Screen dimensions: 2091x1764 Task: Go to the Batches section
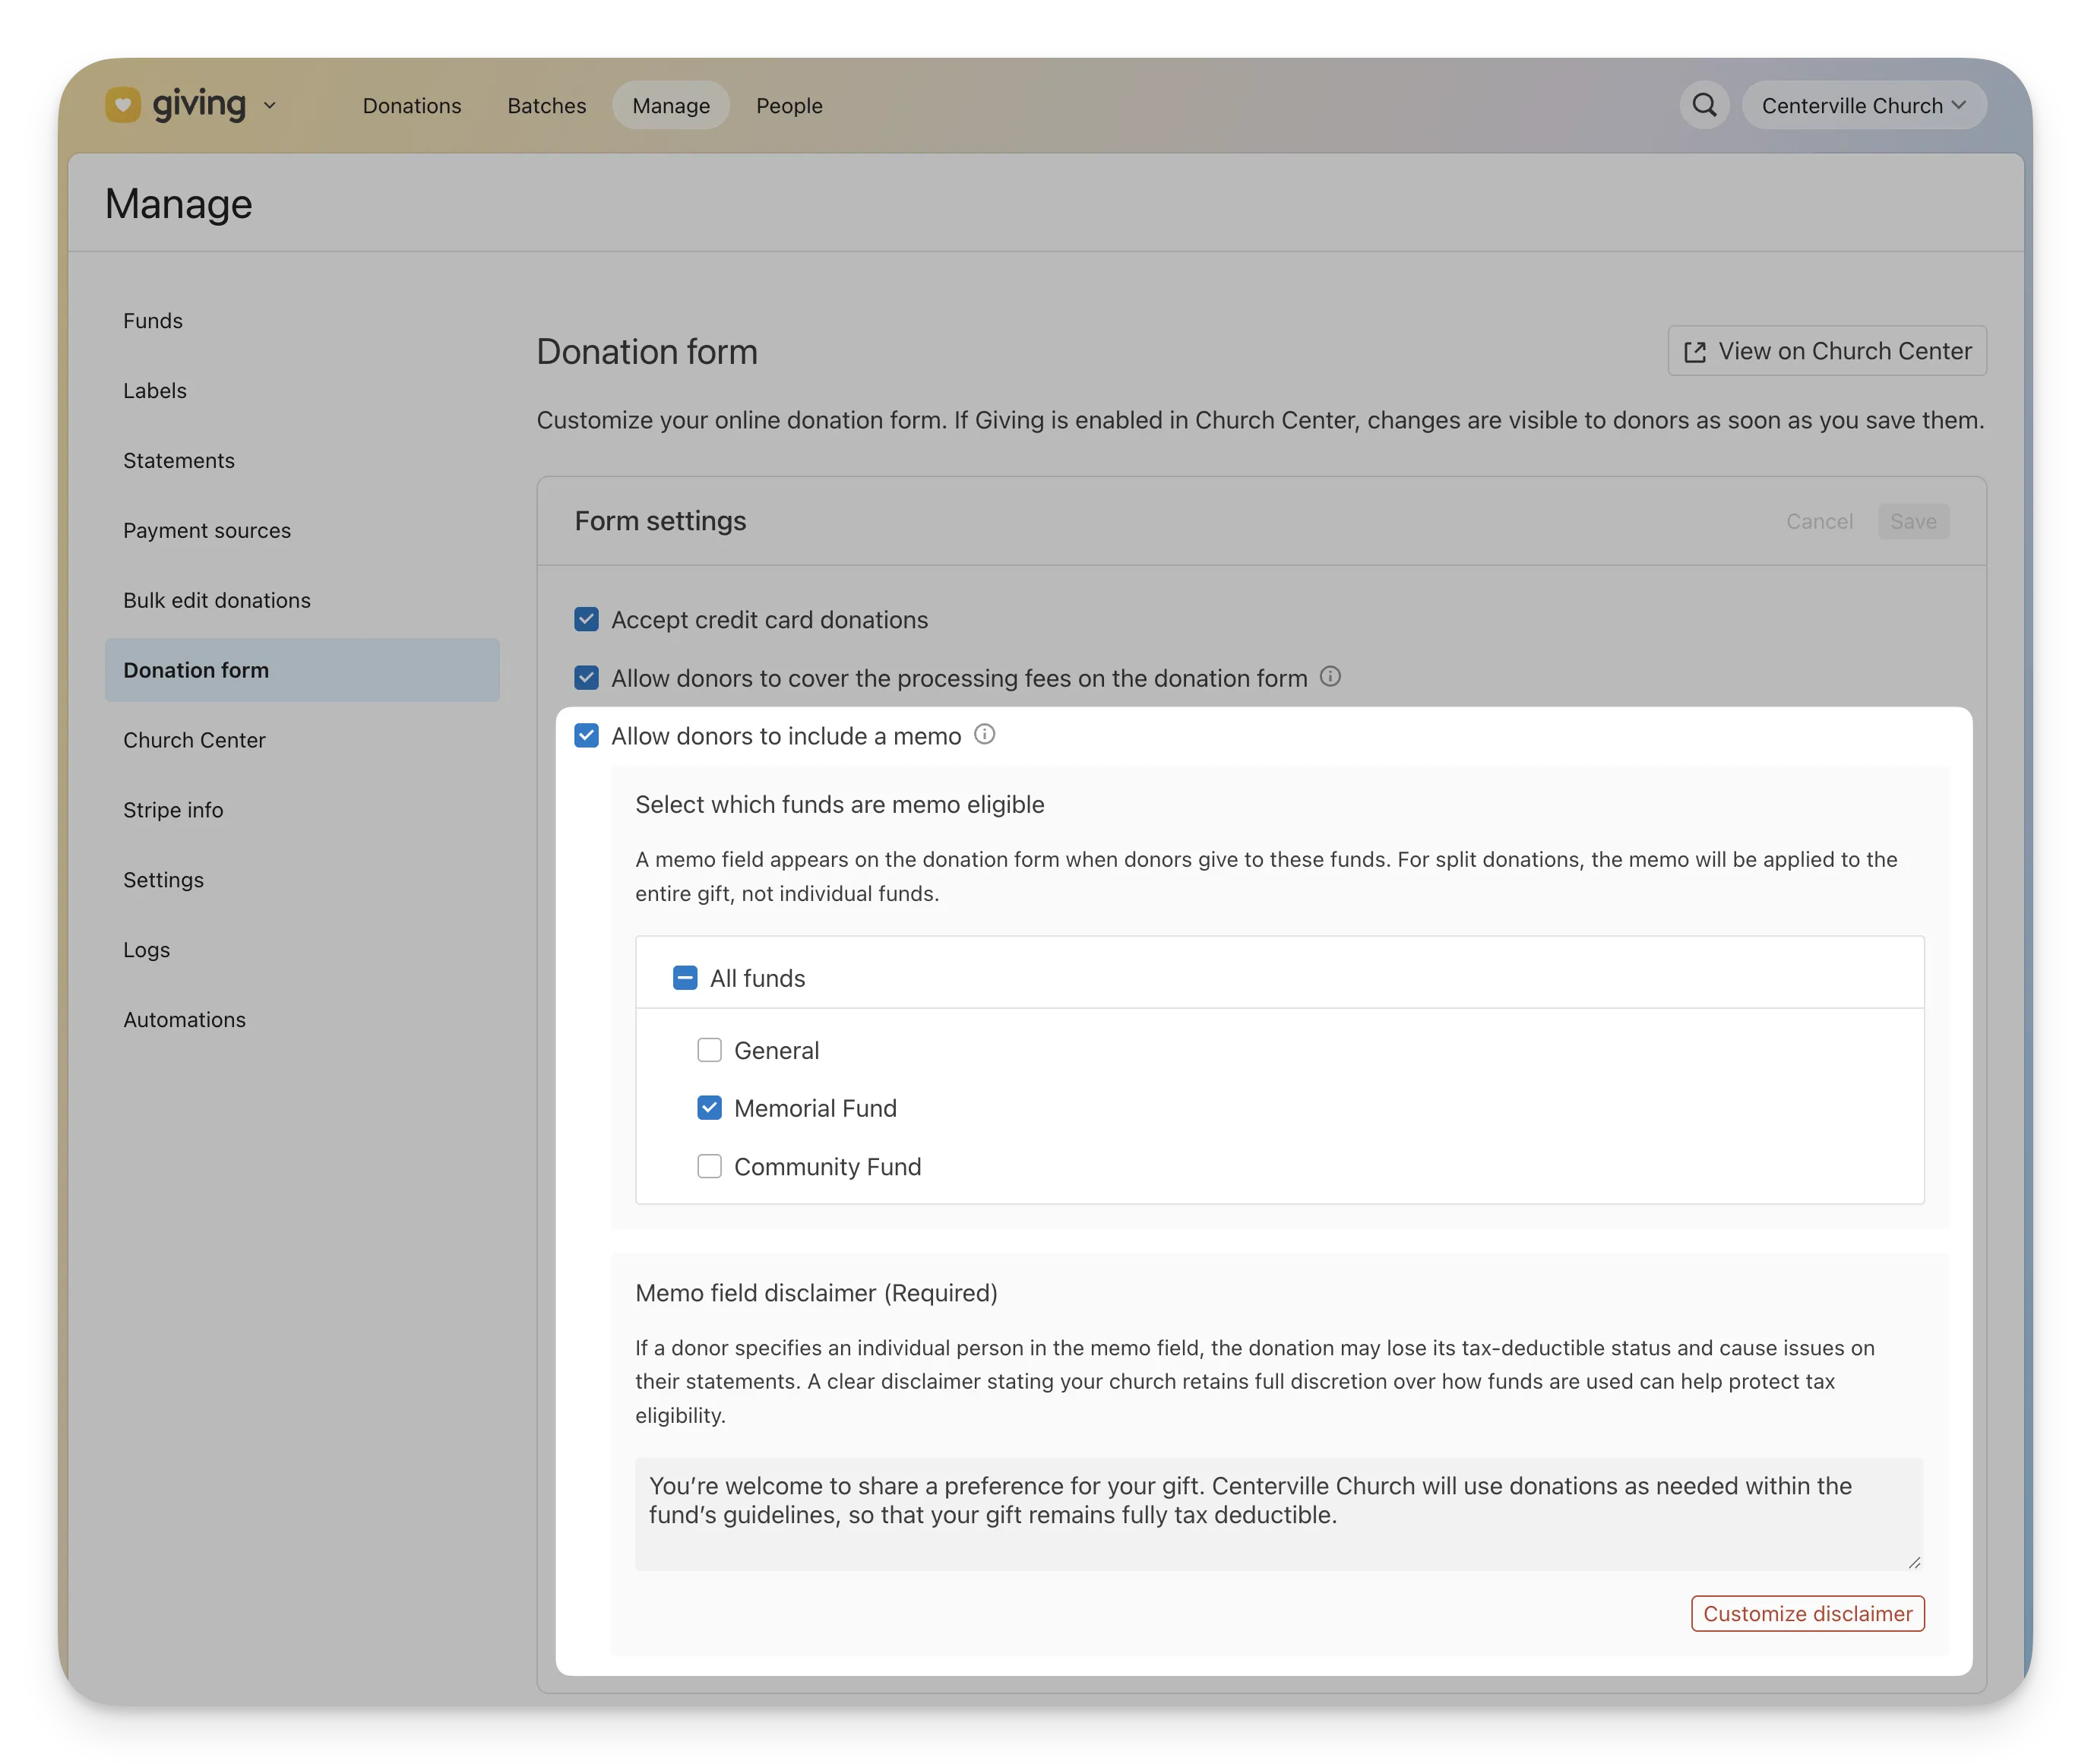click(546, 105)
